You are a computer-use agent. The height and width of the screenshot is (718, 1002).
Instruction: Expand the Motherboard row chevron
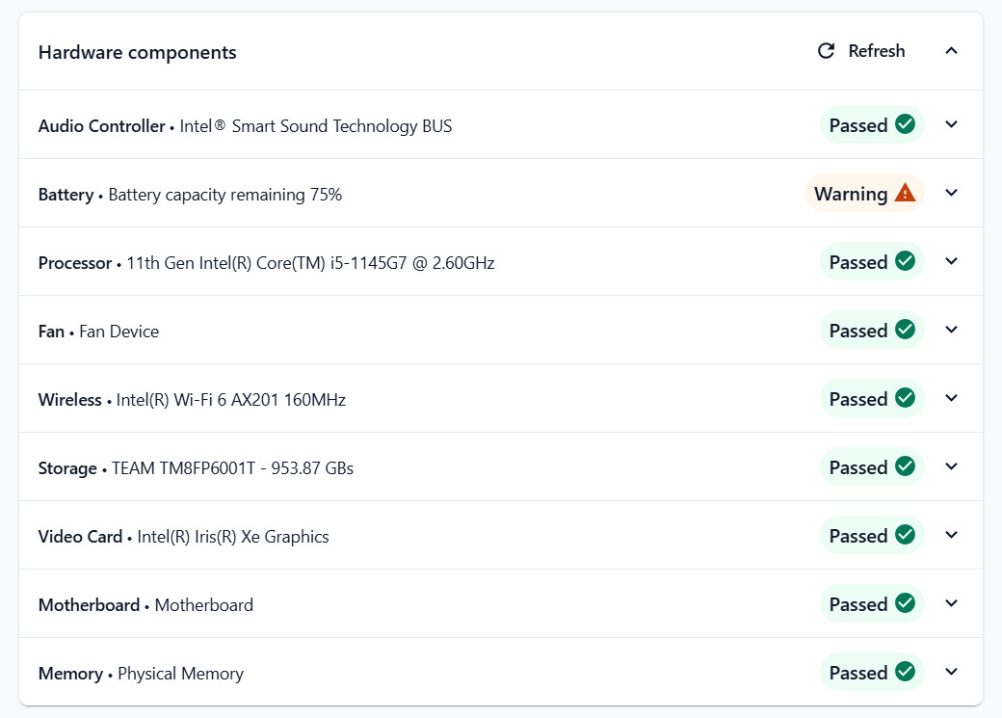click(951, 603)
